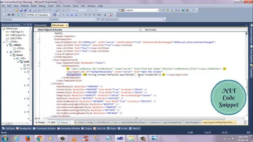
Task: Open the Edit menu
Action: tap(9, 6)
